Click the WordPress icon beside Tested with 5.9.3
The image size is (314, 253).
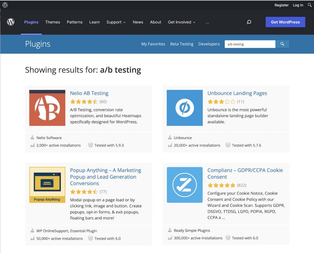90,145
